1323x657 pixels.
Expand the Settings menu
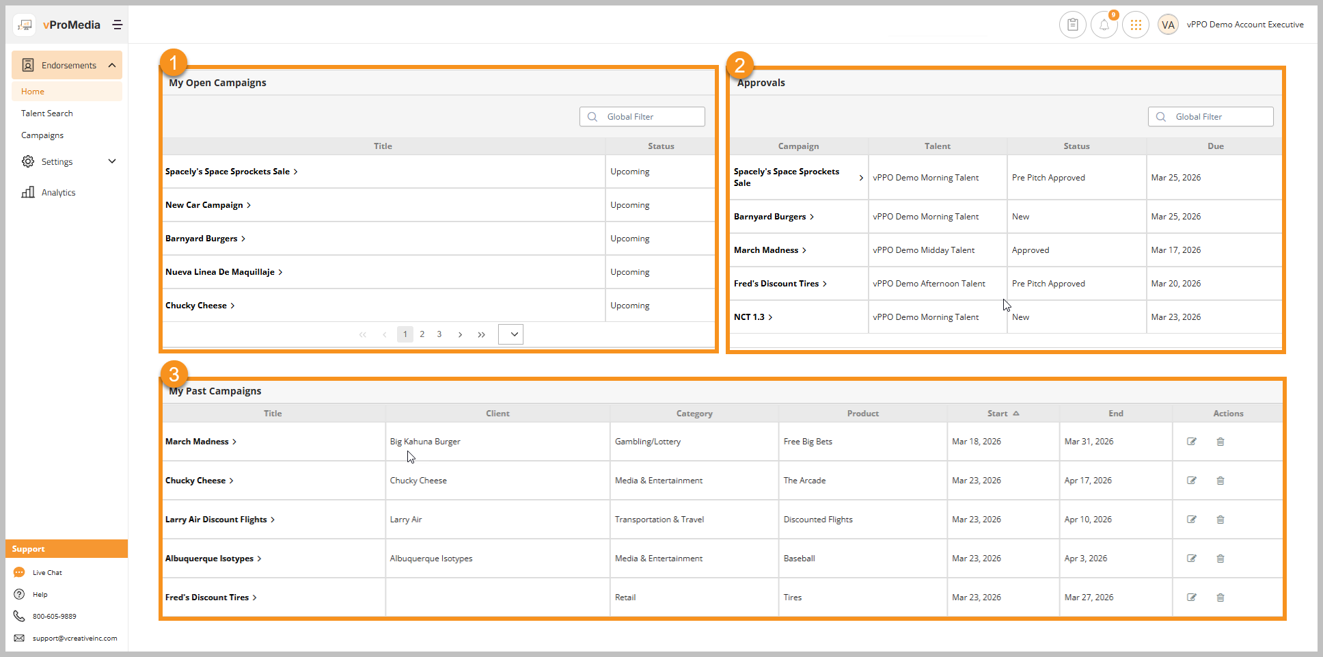tap(112, 161)
